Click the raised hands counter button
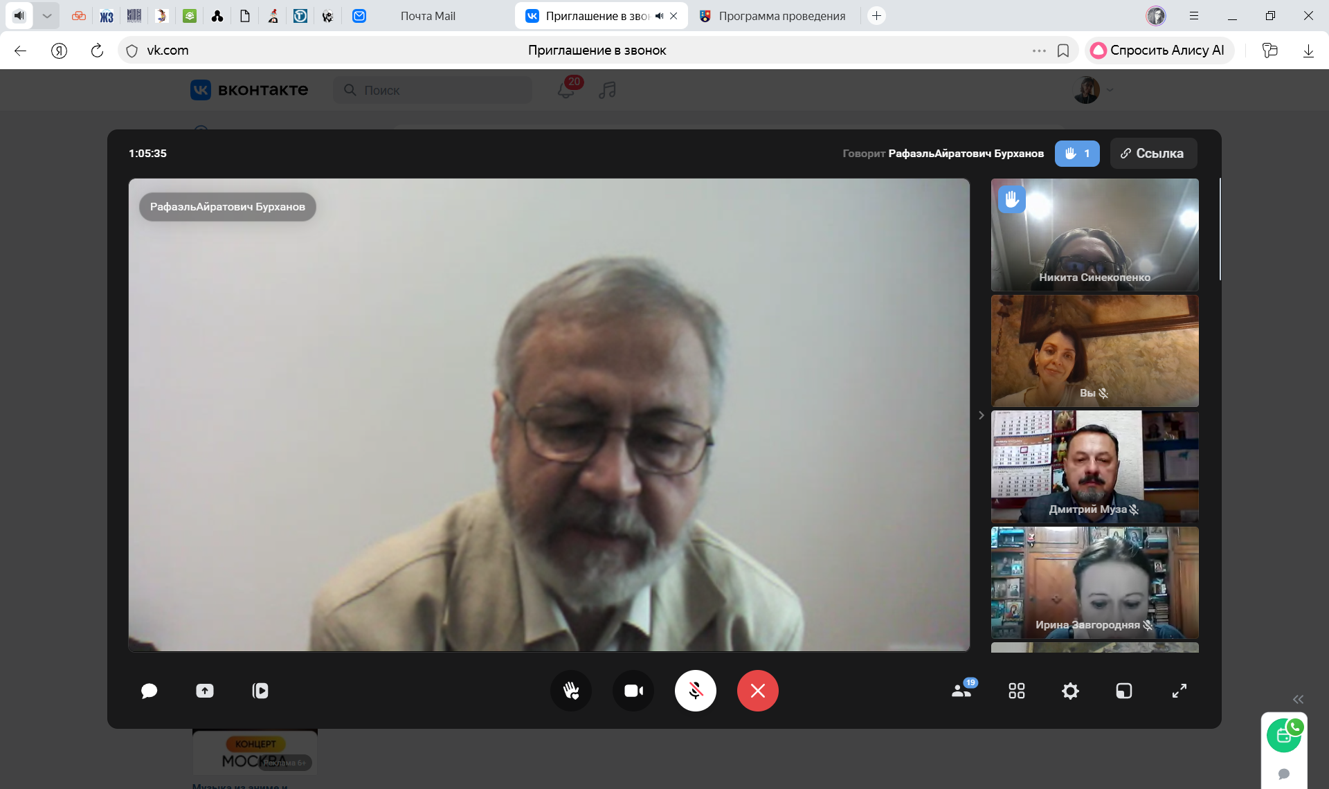1329x789 pixels. tap(1077, 154)
